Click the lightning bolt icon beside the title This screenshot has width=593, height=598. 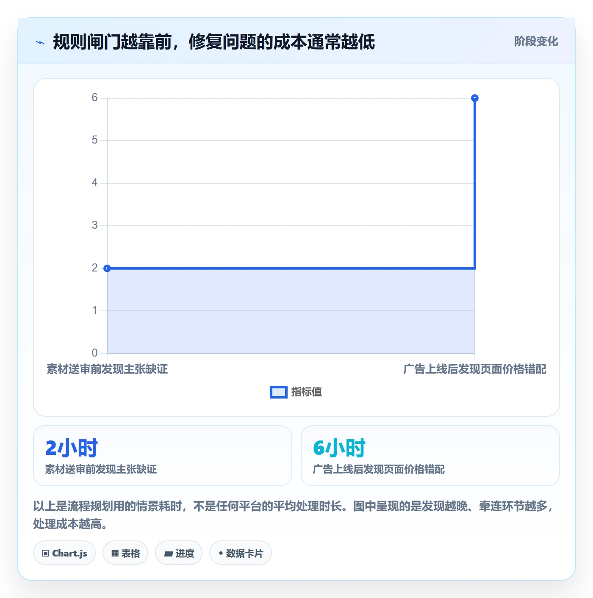click(x=40, y=42)
